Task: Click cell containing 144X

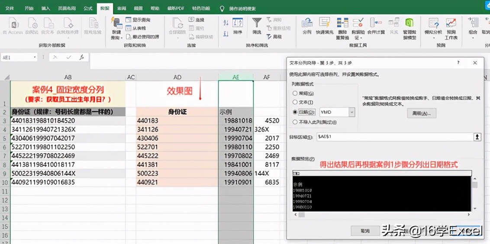Action: 267,173
